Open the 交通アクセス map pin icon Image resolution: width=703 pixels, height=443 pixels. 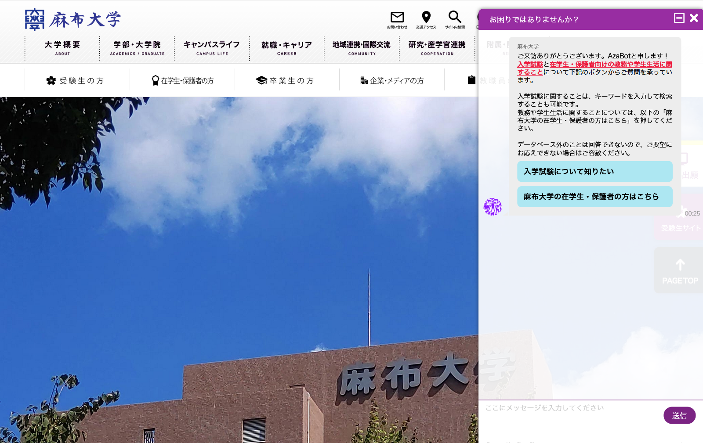coord(426,20)
